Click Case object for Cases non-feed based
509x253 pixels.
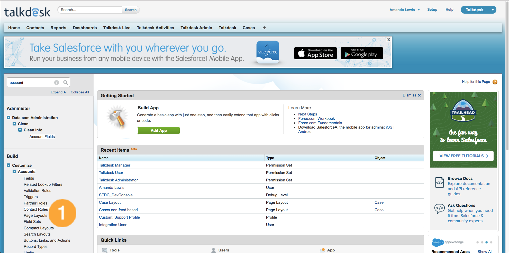click(x=379, y=210)
